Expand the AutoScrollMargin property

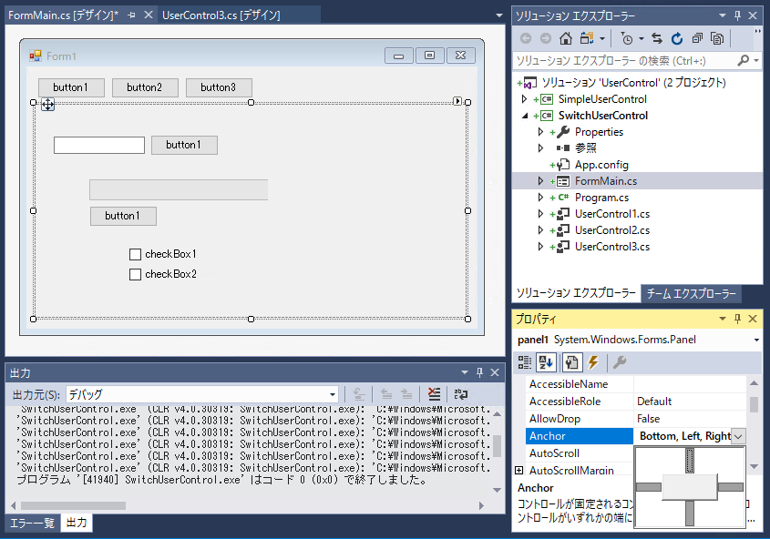[519, 471]
